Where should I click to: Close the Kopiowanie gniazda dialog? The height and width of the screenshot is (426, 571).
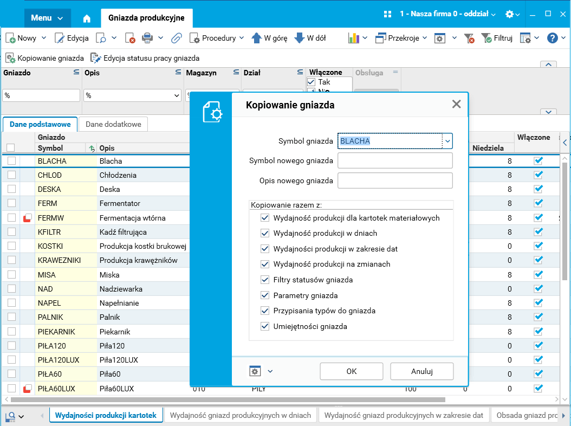coord(456,104)
